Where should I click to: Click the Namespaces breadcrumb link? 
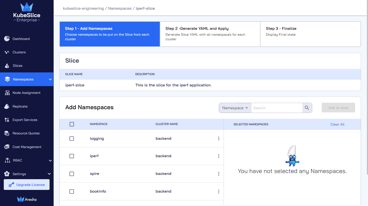[120, 8]
